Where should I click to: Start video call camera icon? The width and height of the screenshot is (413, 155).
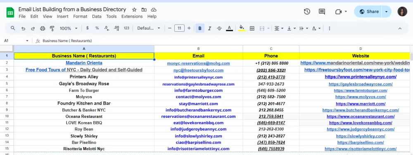tap(338, 12)
